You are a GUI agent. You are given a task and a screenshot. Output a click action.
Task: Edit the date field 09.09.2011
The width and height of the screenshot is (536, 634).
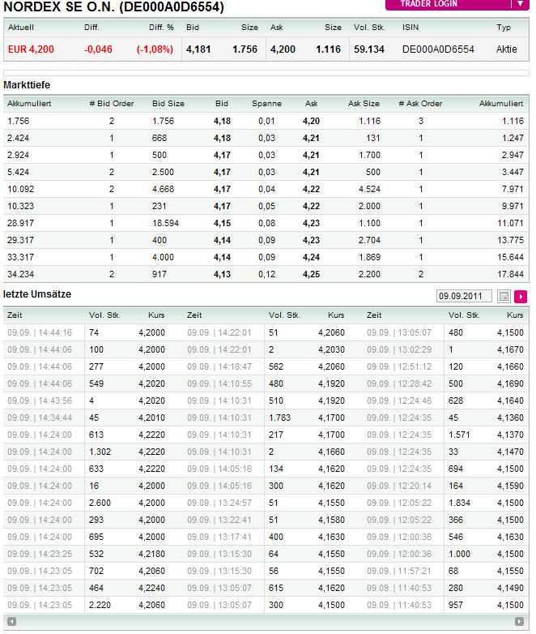point(464,296)
